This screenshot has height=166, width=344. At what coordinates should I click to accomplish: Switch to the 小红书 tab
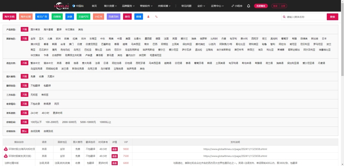pos(98,17)
